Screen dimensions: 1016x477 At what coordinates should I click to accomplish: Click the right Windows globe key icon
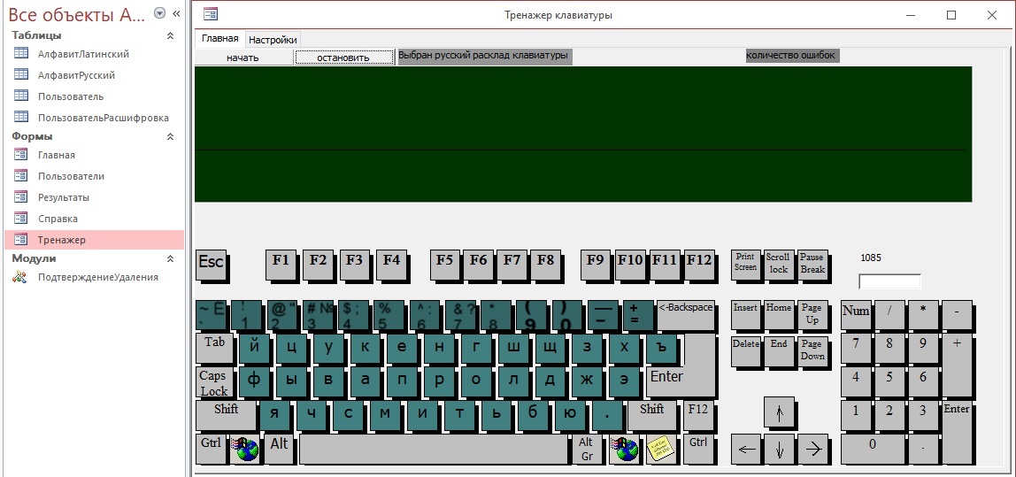click(x=625, y=449)
